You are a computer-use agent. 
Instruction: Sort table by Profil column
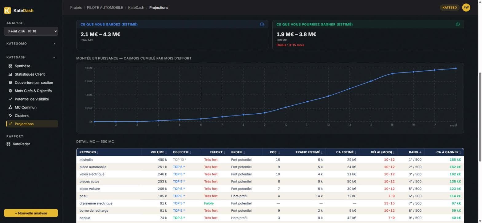tap(238, 152)
